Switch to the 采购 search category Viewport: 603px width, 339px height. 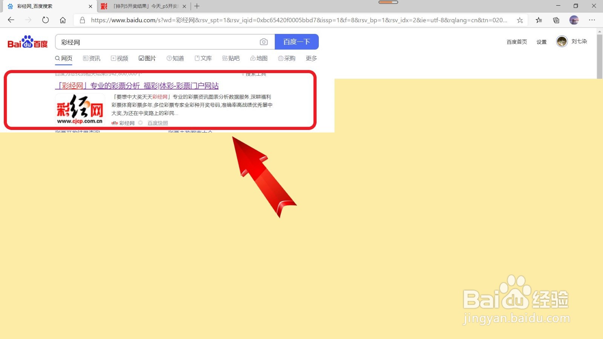[x=287, y=58]
